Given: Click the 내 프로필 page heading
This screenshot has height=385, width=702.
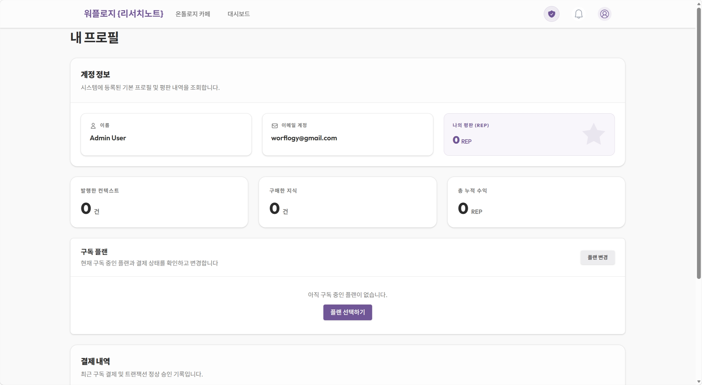Looking at the screenshot, I should (x=94, y=37).
